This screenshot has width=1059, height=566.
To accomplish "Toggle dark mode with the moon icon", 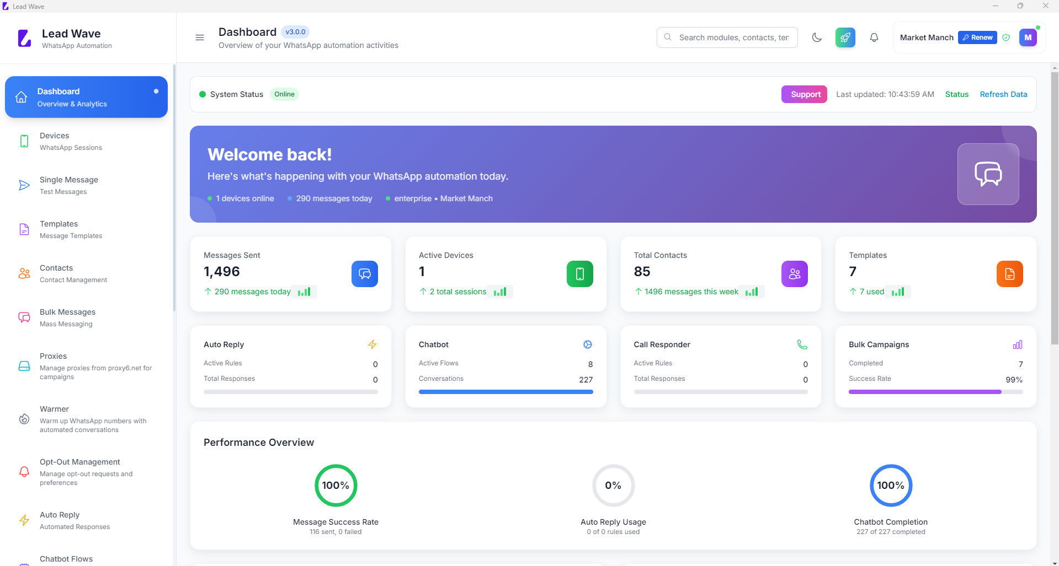I will coord(817,37).
